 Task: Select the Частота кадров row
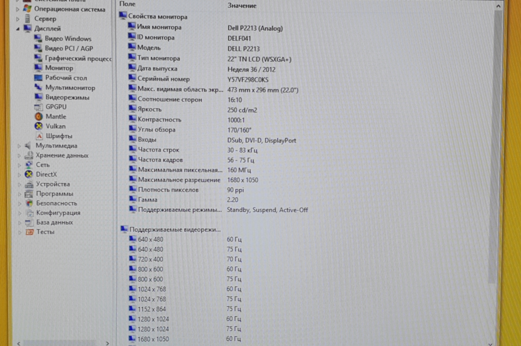click(x=192, y=160)
